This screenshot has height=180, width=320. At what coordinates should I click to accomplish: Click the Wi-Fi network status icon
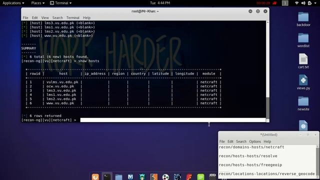point(296,3)
